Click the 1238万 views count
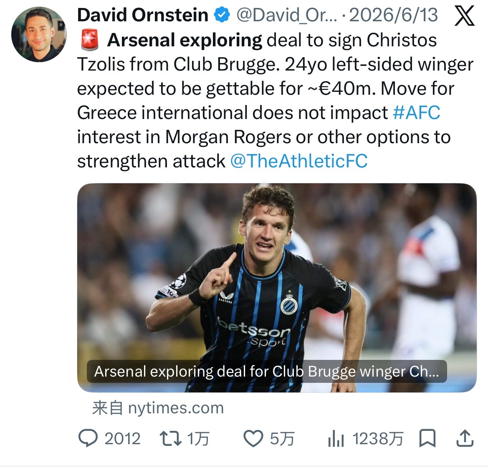488x468 pixels. pyautogui.click(x=378, y=439)
